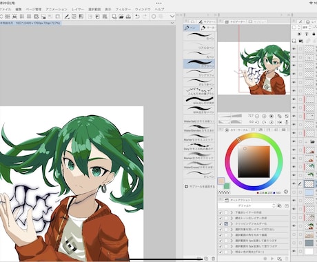Screen dimensions: 317x262
Task: Hide the layer folder via its eye icon
Action: pos(294,141)
